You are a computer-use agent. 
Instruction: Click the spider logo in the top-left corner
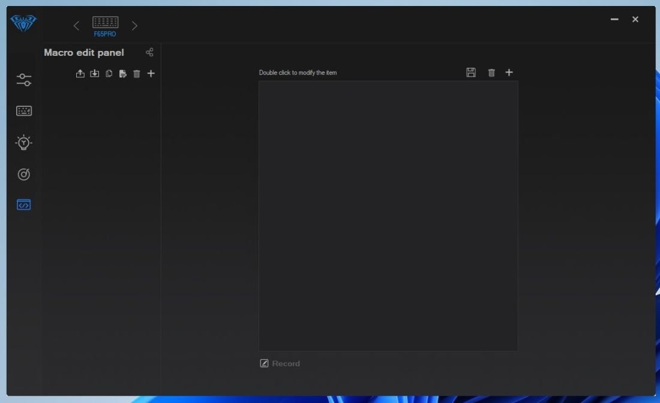pyautogui.click(x=23, y=23)
